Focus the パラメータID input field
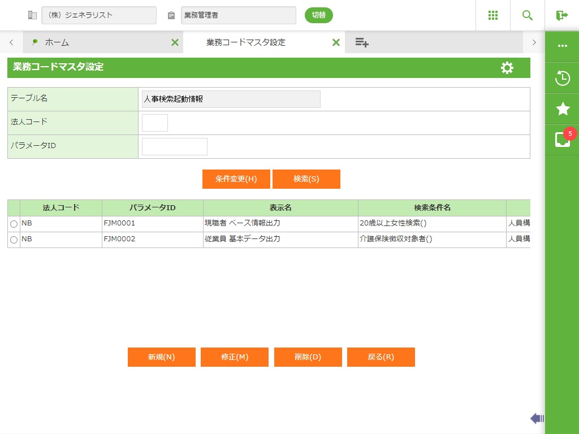 click(174, 146)
